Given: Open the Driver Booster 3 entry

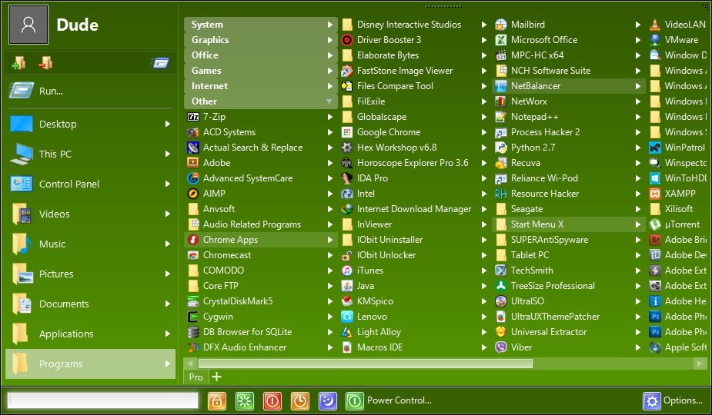Looking at the screenshot, I should [x=415, y=40].
